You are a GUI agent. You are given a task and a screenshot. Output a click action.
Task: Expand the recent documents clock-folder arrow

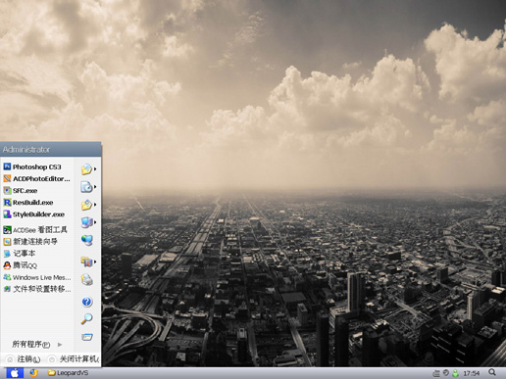point(95,187)
